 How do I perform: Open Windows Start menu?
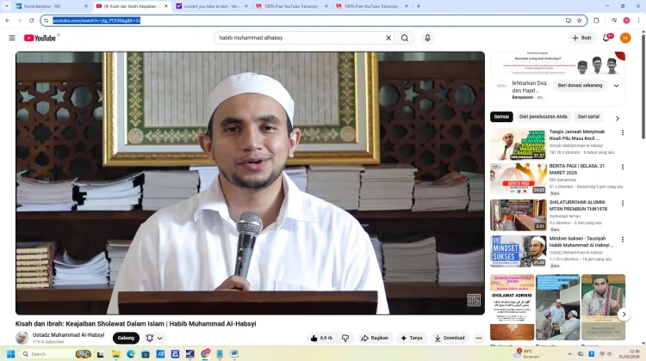click(x=10, y=354)
